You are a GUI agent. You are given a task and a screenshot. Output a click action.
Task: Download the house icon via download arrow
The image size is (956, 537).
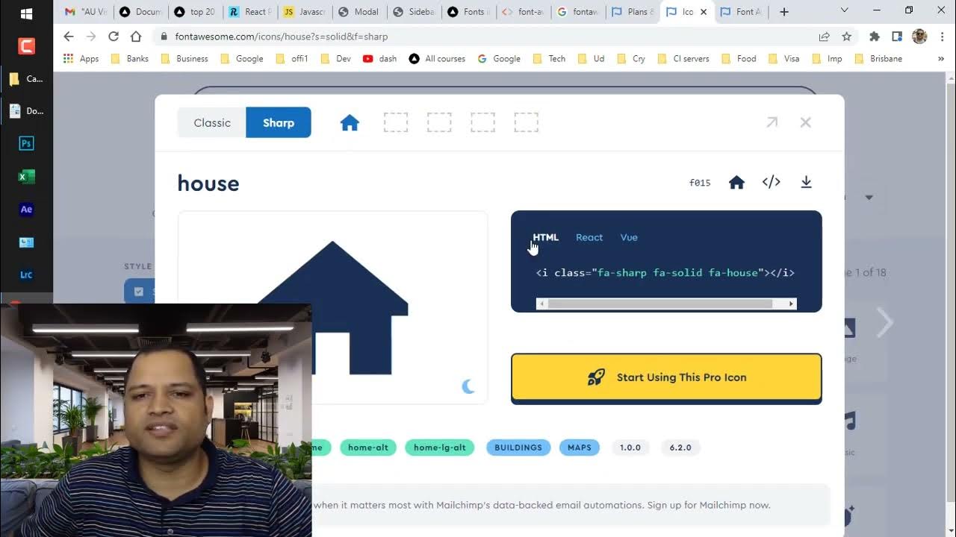806,182
